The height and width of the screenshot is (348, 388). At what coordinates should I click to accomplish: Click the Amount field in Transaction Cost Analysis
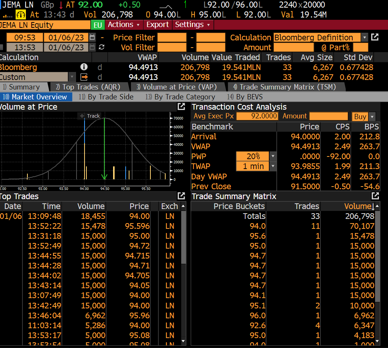329,116
